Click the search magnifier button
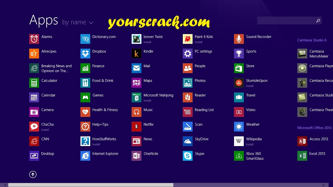This screenshot has width=333, height=187. [x=318, y=21]
